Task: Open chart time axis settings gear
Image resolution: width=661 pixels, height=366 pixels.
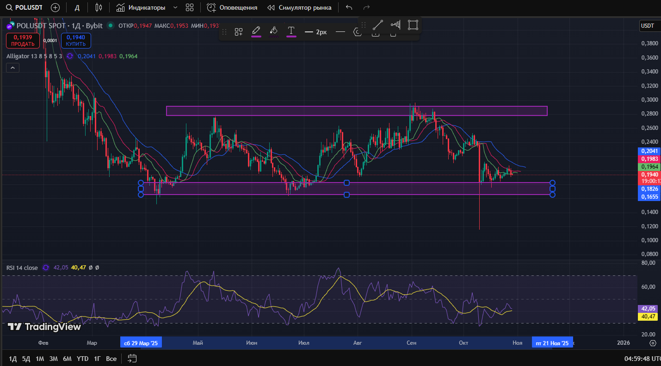Action: [x=653, y=343]
